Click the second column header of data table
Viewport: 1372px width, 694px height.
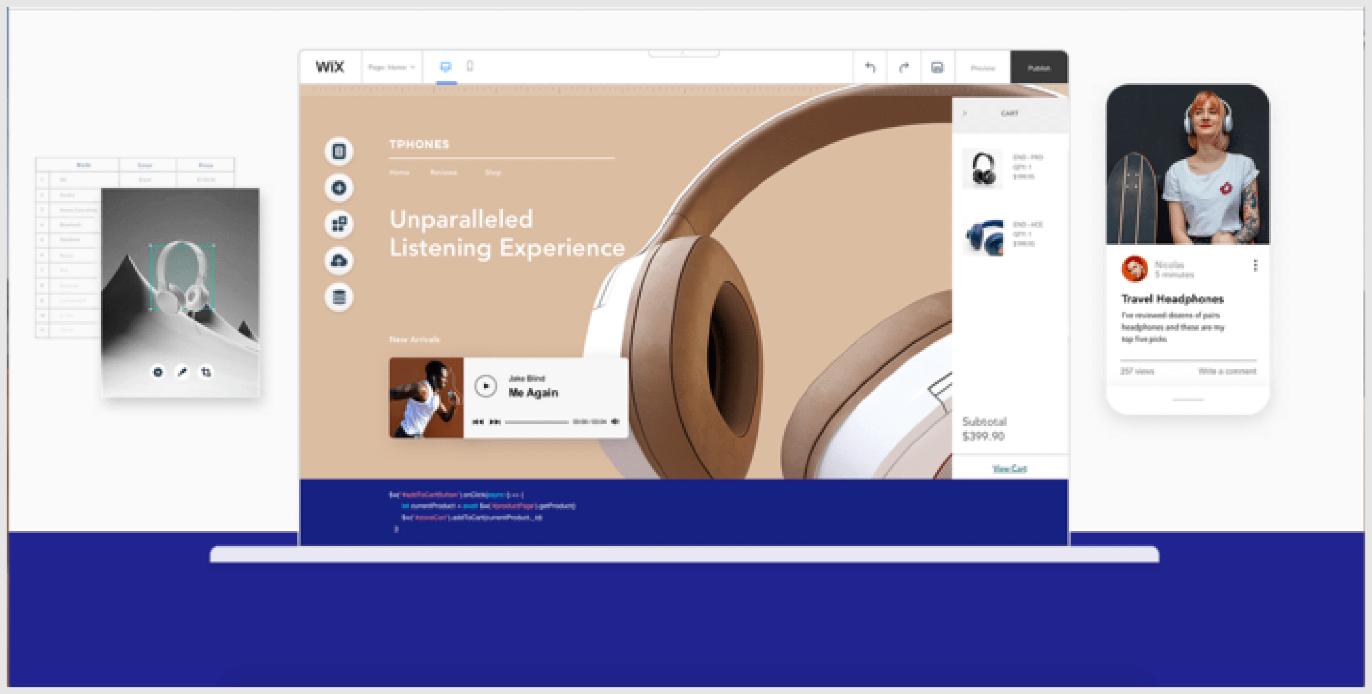[x=145, y=165]
